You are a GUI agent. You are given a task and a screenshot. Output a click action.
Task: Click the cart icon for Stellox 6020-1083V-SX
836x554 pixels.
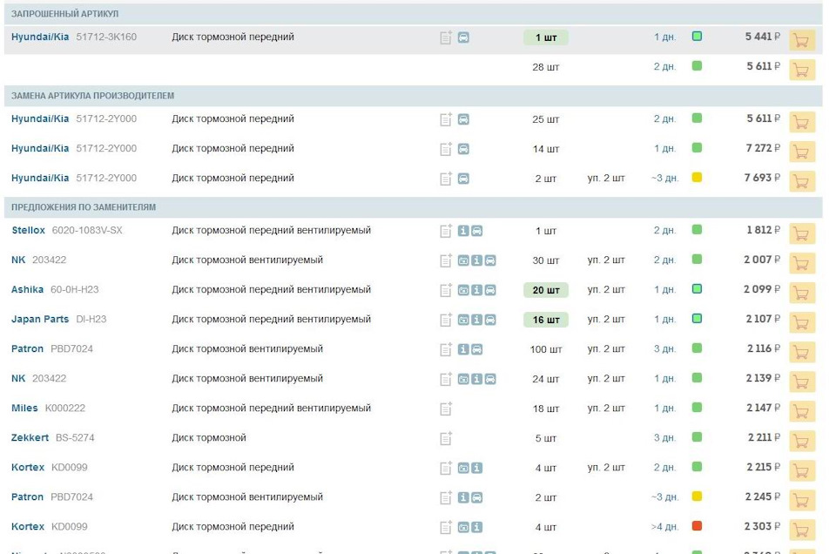coord(801,233)
